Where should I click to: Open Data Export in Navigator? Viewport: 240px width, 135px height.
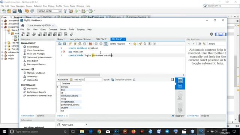click(33, 61)
